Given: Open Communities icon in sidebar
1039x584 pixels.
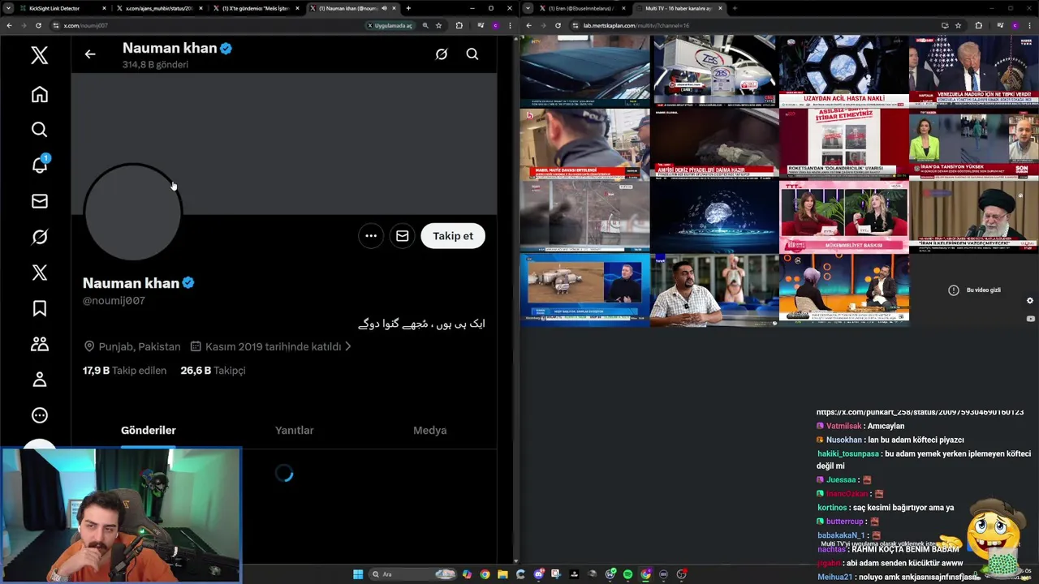Looking at the screenshot, I should [39, 344].
